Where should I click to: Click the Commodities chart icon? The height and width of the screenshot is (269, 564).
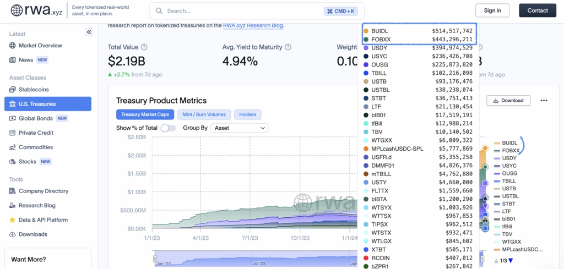13,147
